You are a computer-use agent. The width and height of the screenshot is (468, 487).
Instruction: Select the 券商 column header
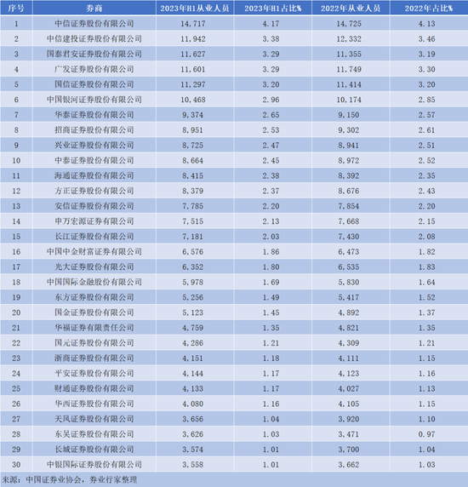(94, 8)
